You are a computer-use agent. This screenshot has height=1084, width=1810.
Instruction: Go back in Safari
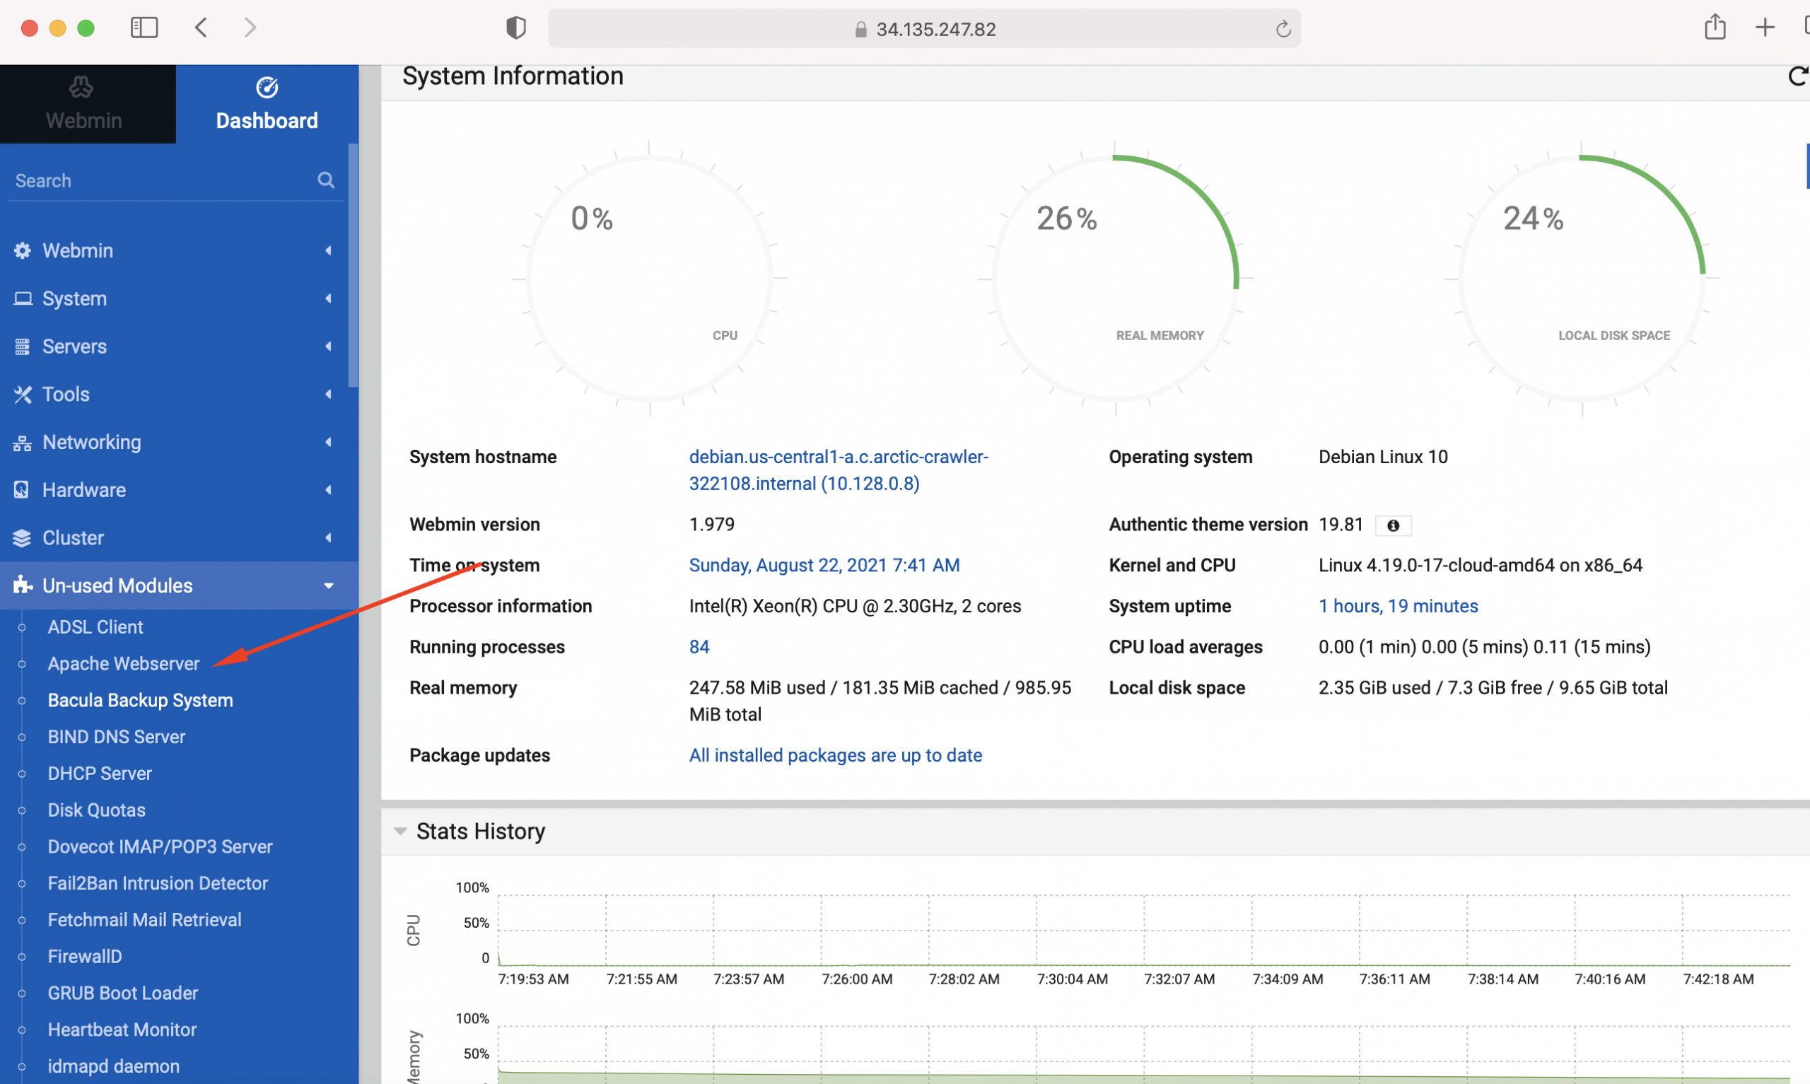(x=202, y=28)
